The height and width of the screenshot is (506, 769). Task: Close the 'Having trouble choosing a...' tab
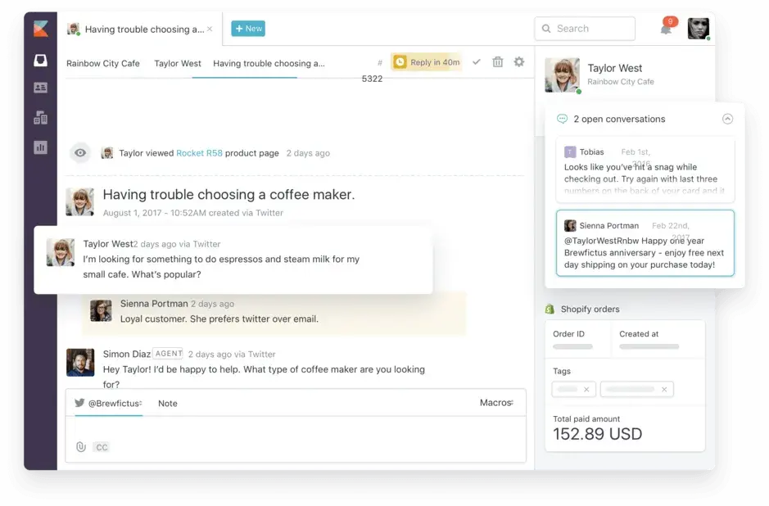click(210, 29)
